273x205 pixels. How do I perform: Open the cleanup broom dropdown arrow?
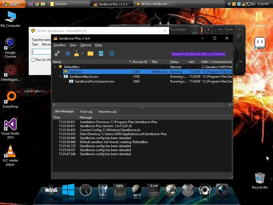82,53
